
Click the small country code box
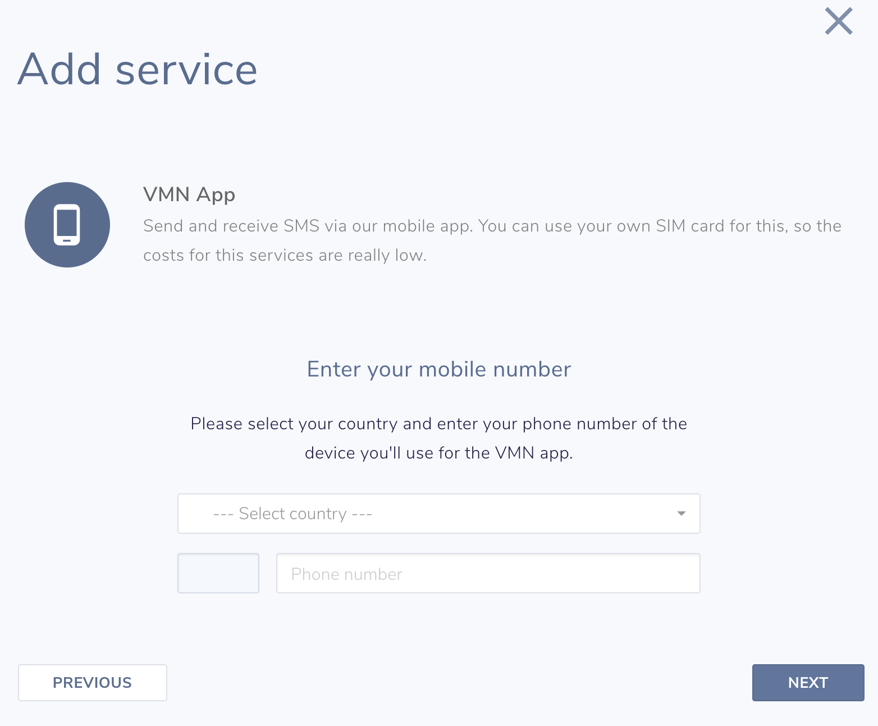[x=218, y=573]
